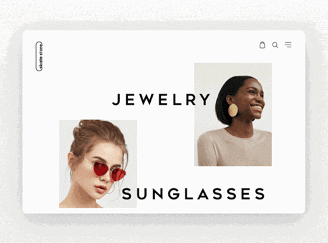Click the red cat-eye sunglasses lenses
The height and width of the screenshot is (243, 328).
click(x=109, y=172)
